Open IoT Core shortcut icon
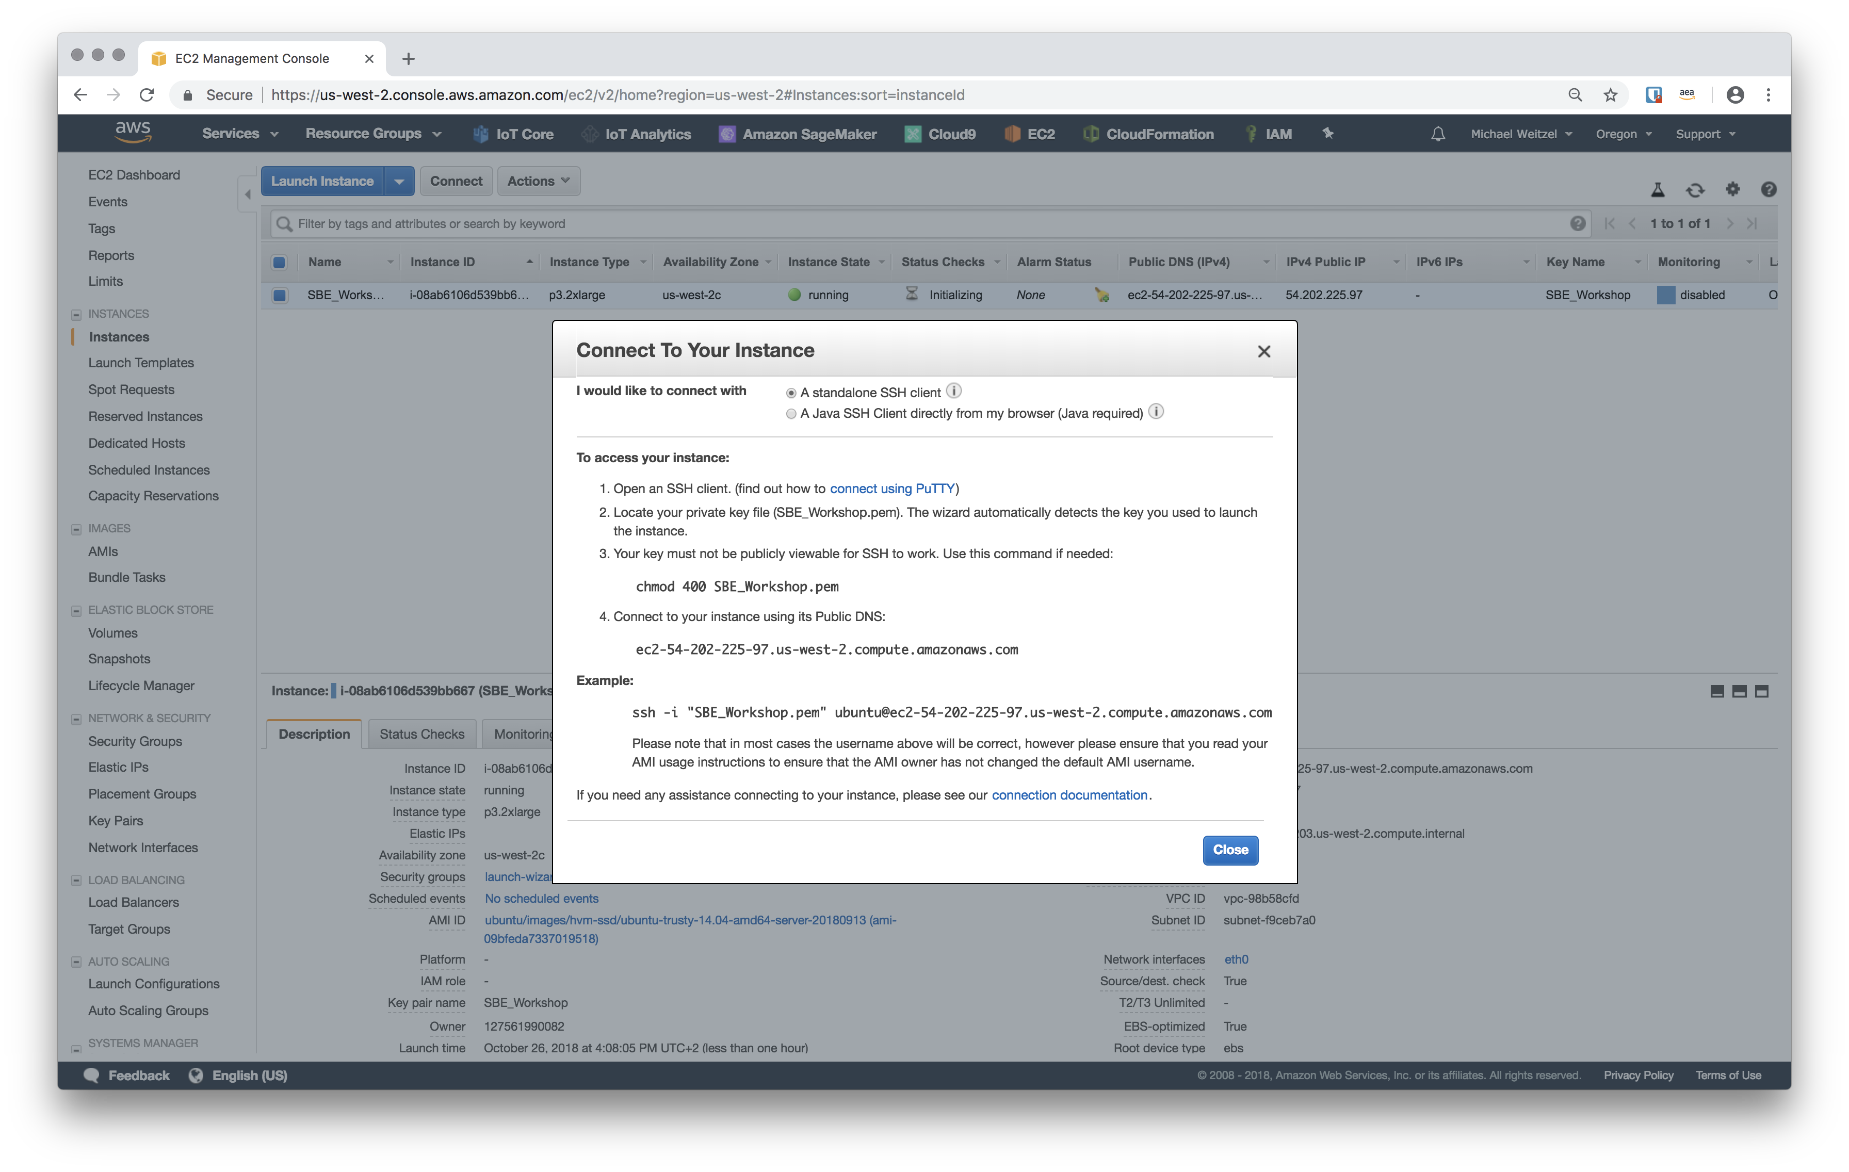Screen dimensions: 1849x1172 click(481, 134)
